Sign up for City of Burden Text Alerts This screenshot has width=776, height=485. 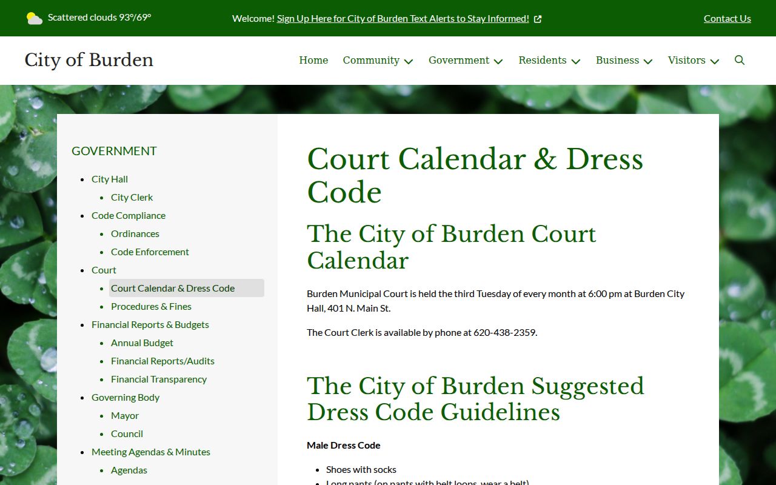403,18
